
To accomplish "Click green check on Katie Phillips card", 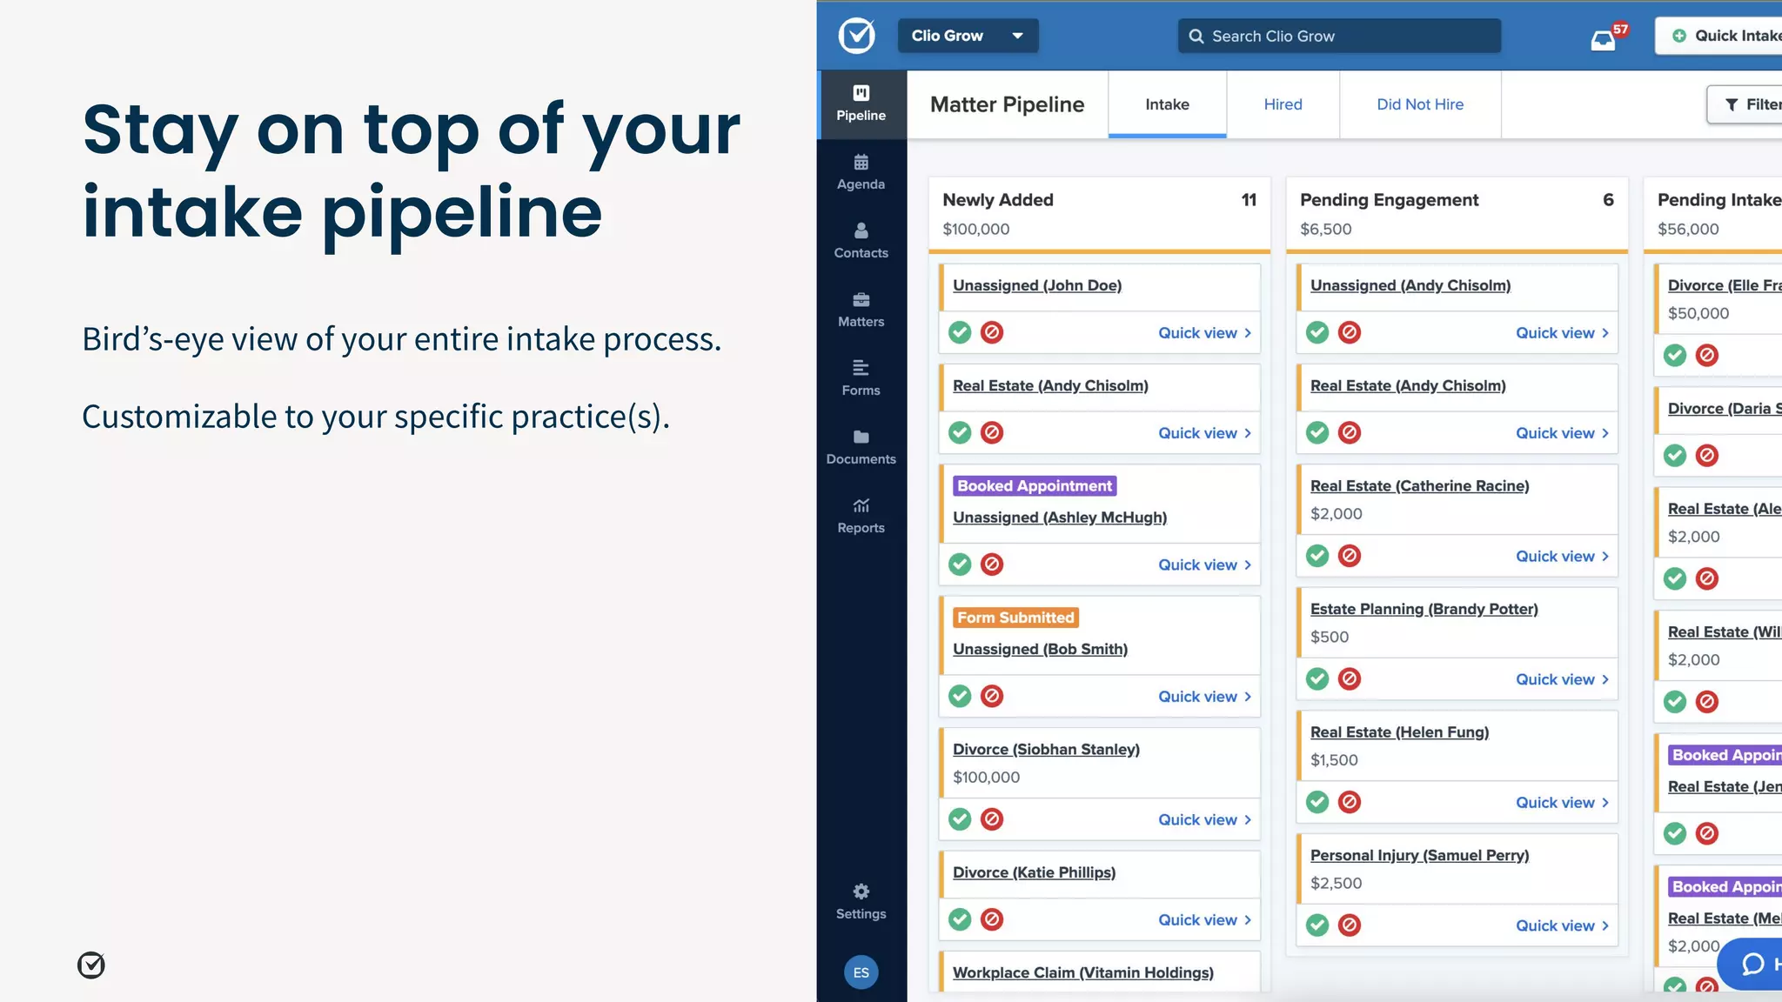I will (x=960, y=919).
